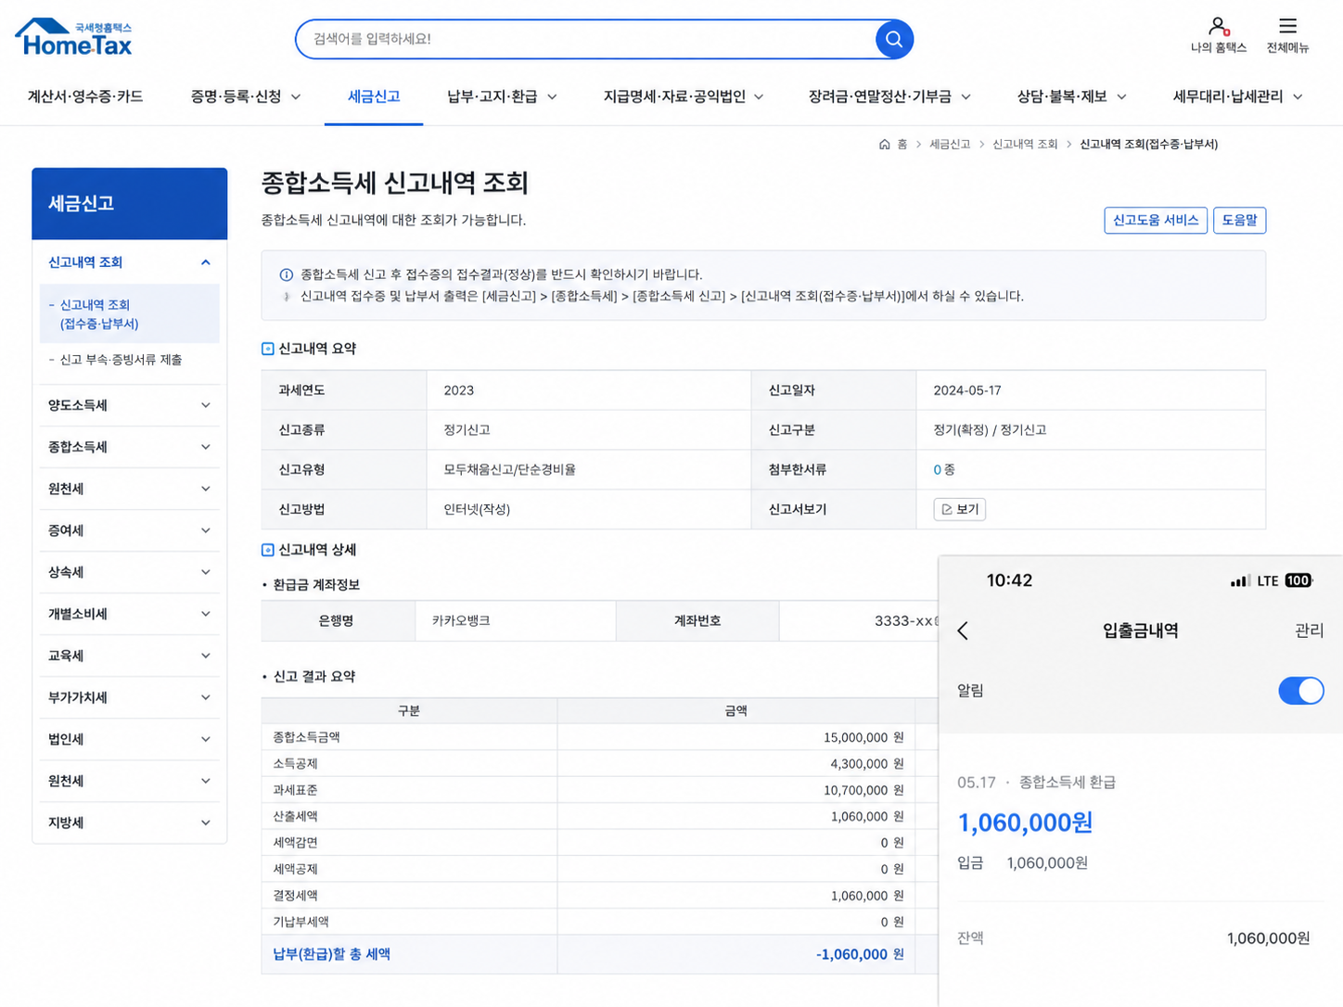Viewport: 1343px width, 1007px height.
Task: Open the 지급명세·자료·공익법인 menu
Action: pos(684,96)
